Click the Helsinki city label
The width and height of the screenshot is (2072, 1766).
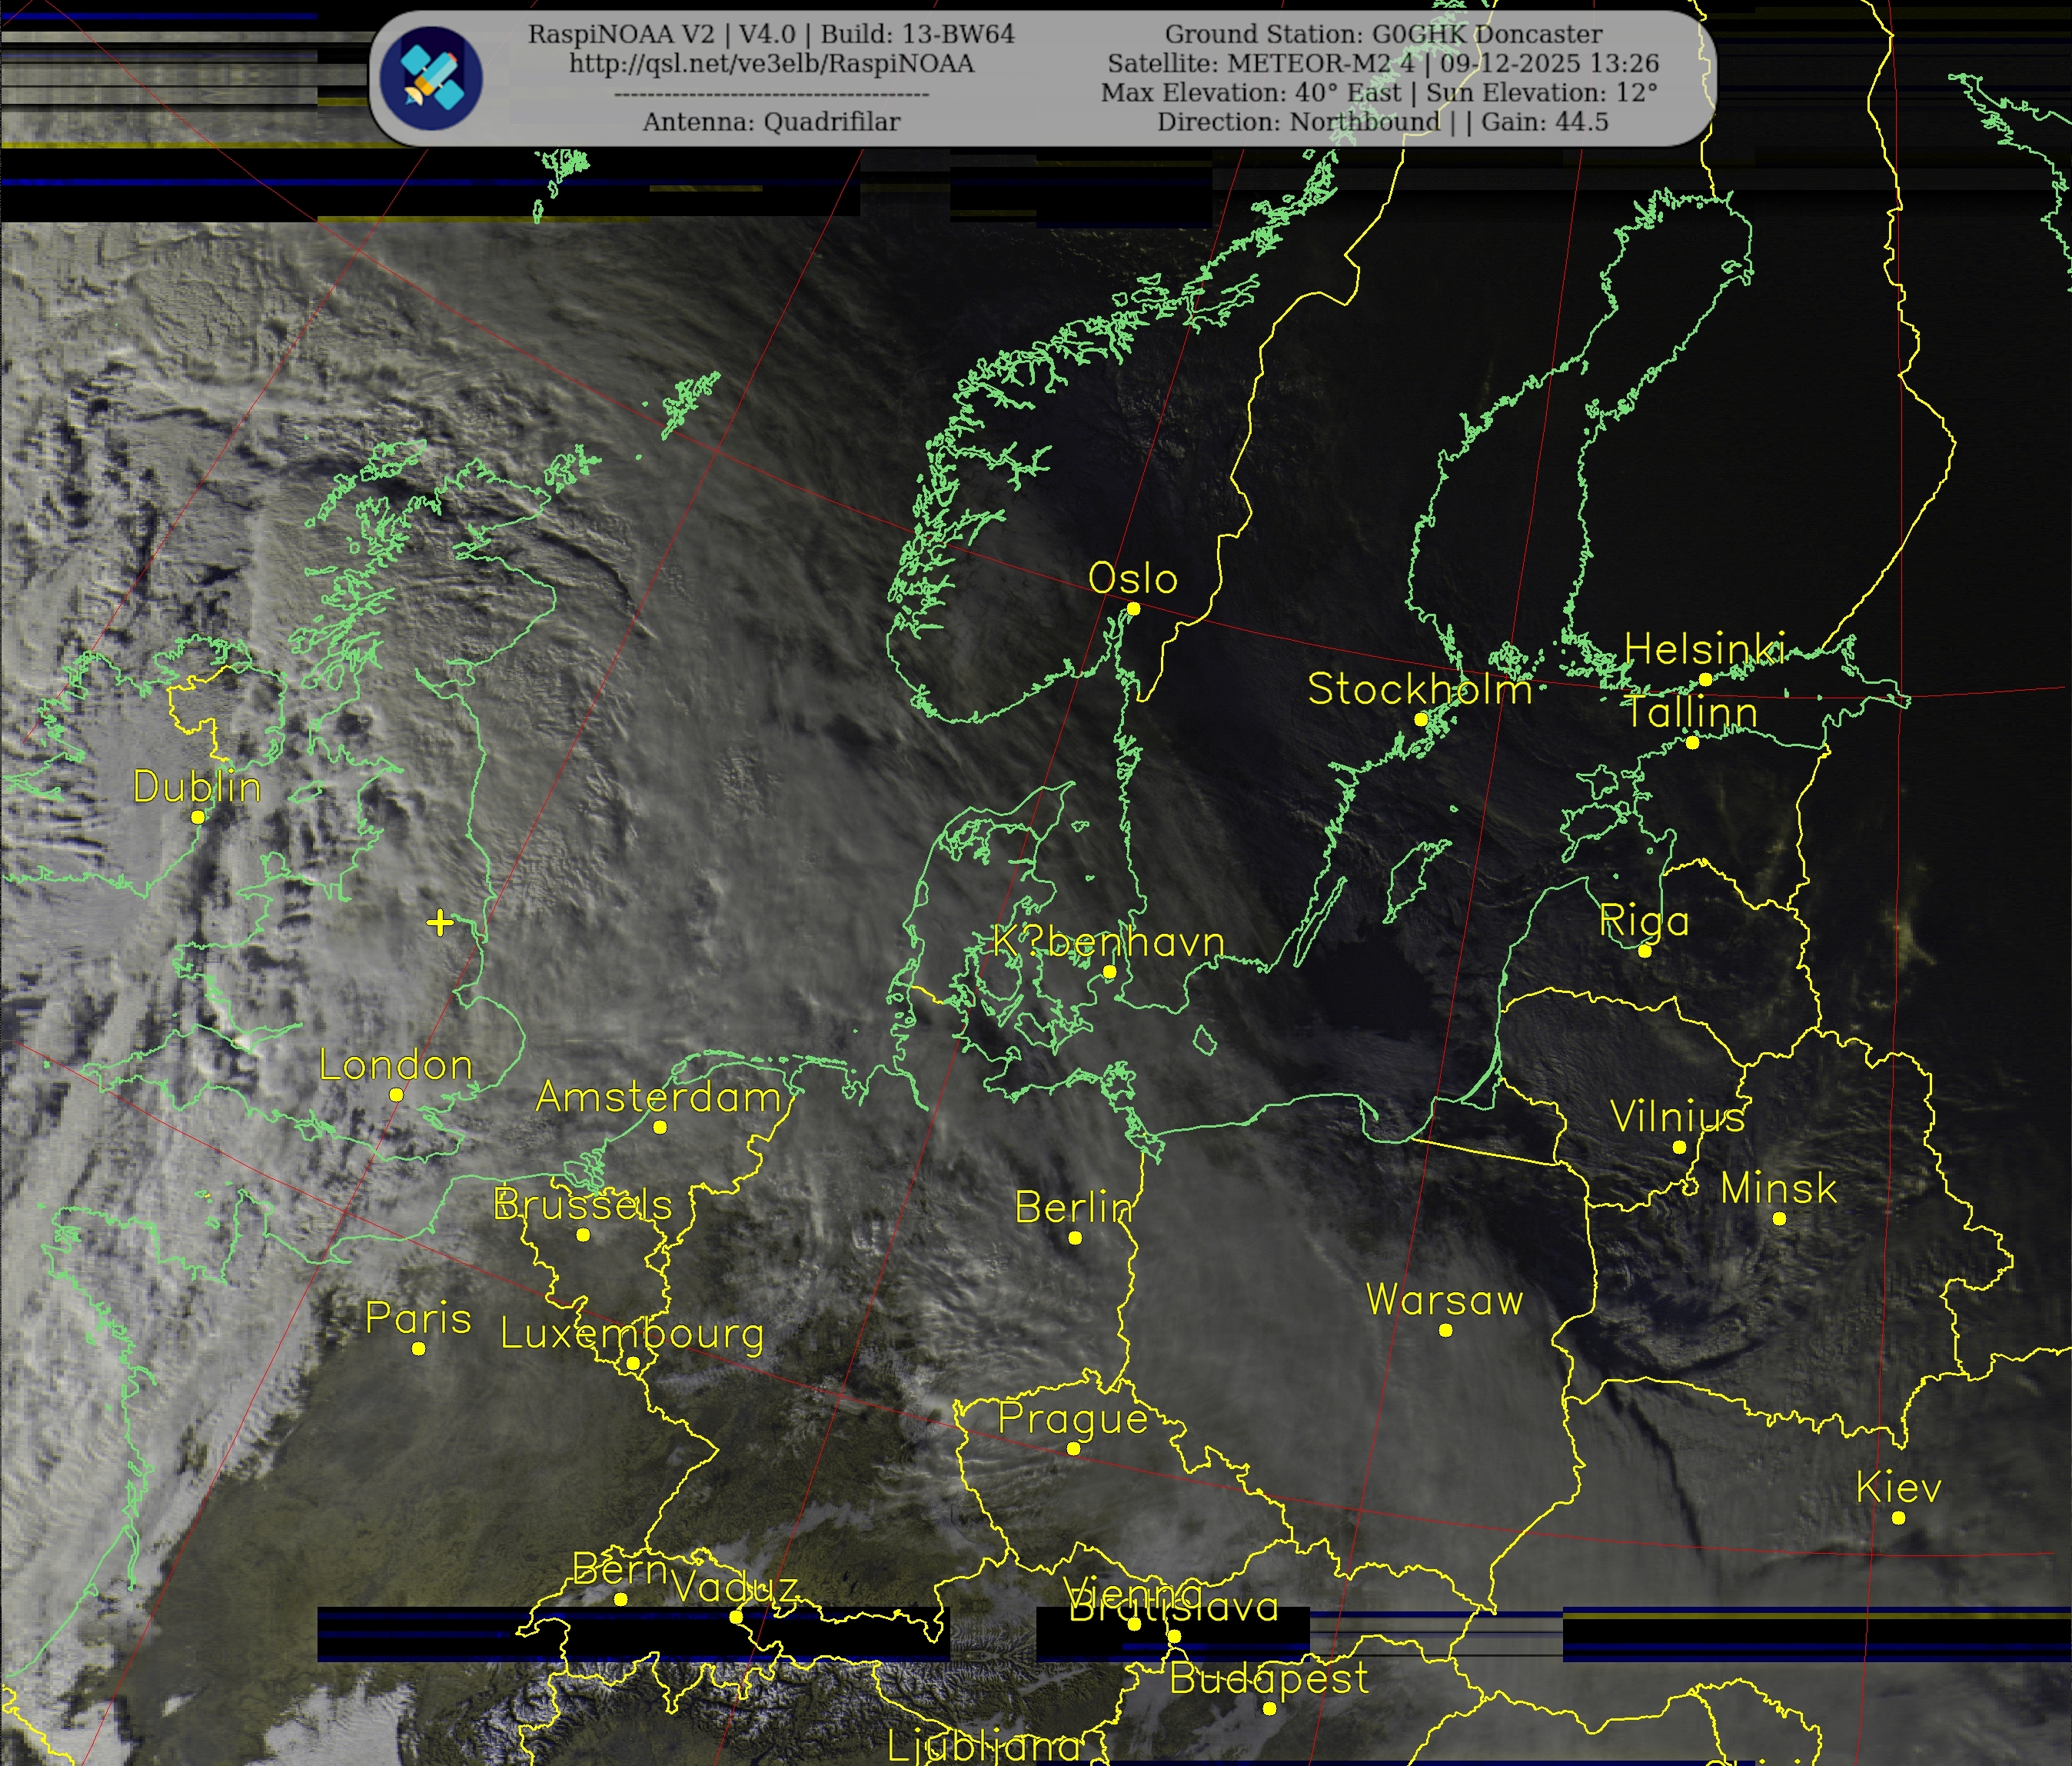1704,649
